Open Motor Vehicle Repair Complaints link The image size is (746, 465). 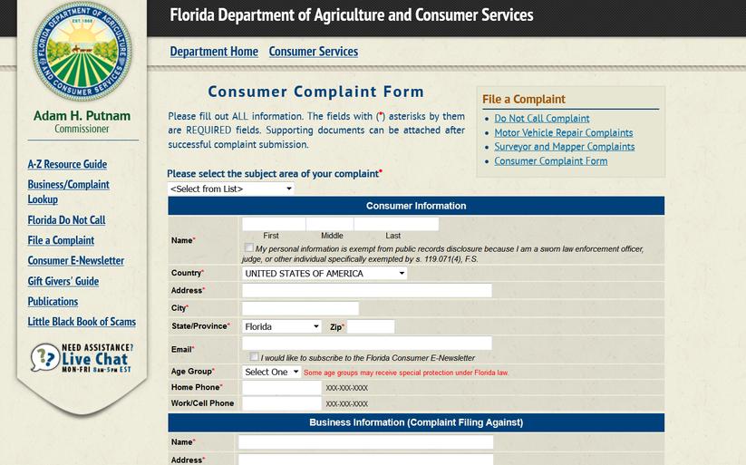point(564,132)
